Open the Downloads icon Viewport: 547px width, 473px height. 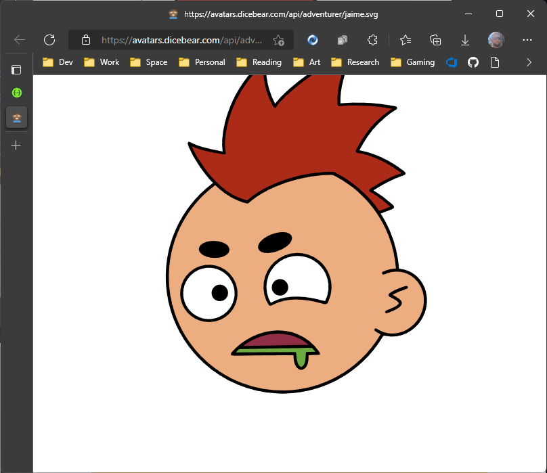click(465, 40)
